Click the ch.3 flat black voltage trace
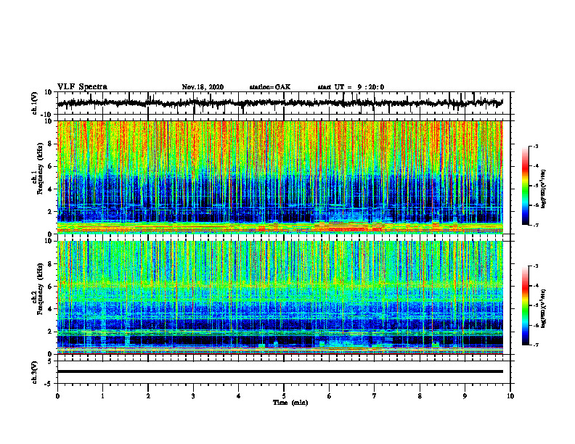 (280, 371)
